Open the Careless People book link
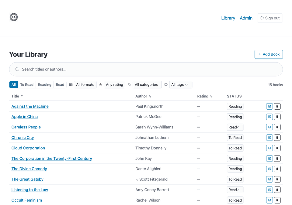The width and height of the screenshot is (292, 205). click(26, 127)
